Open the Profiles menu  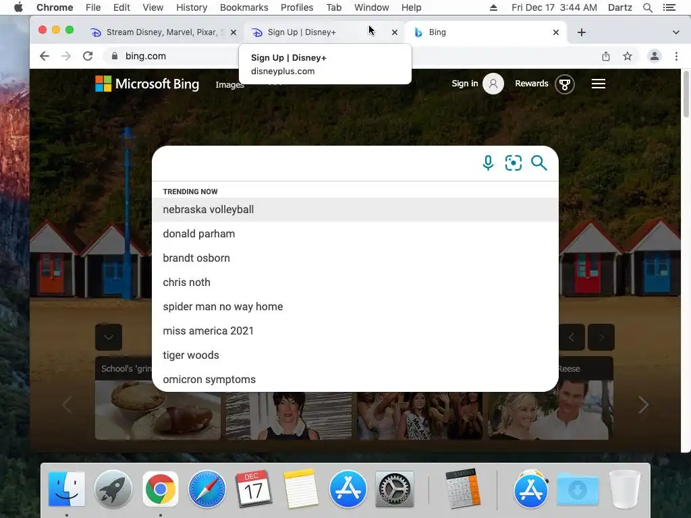coord(297,7)
